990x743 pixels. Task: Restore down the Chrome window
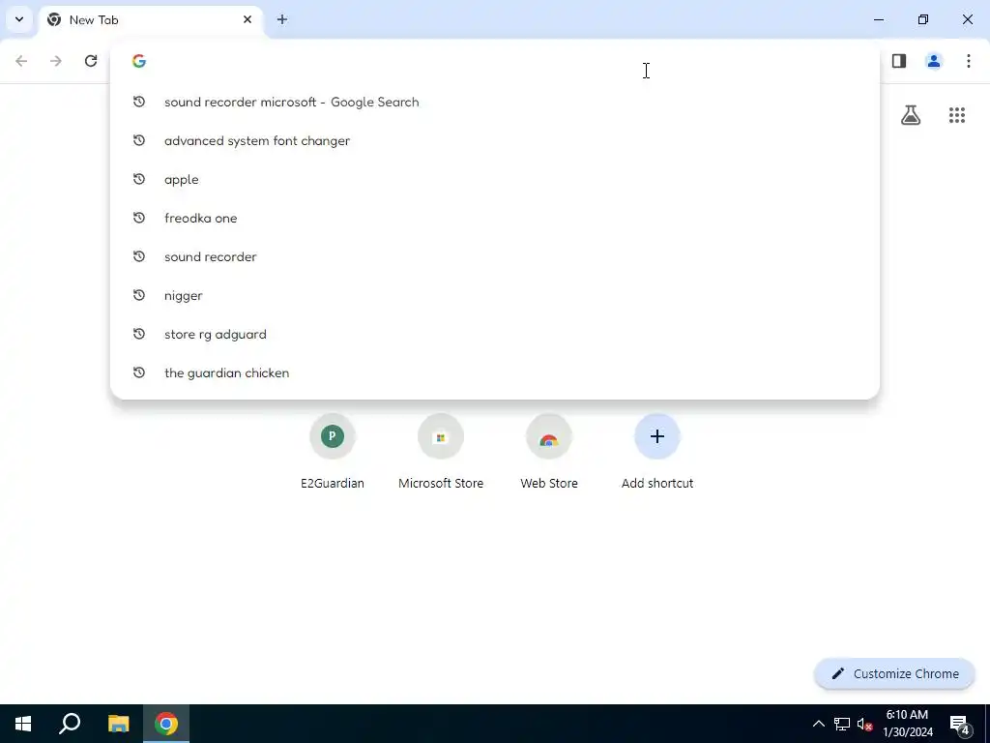pos(923,19)
